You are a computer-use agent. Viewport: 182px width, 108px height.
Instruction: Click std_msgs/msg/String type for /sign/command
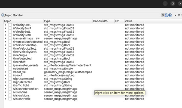point(58,79)
